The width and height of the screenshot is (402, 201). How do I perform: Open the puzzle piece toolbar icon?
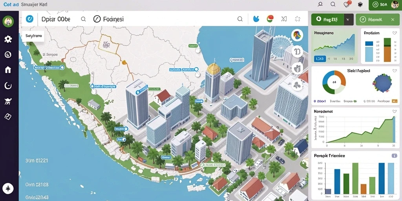pyautogui.click(x=298, y=19)
